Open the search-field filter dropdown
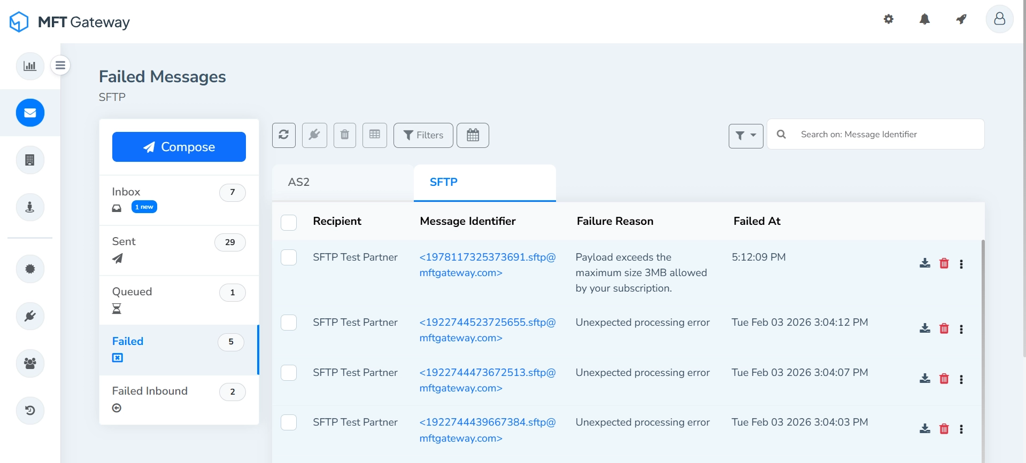 [x=746, y=136]
